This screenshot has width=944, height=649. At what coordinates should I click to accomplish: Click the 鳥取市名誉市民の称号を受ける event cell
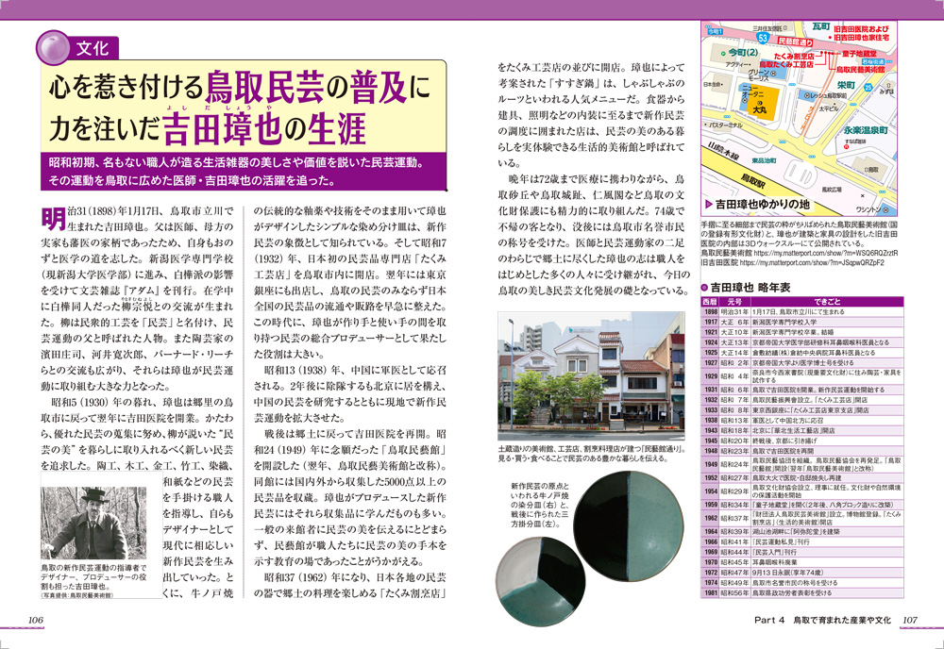pyautogui.click(x=827, y=582)
